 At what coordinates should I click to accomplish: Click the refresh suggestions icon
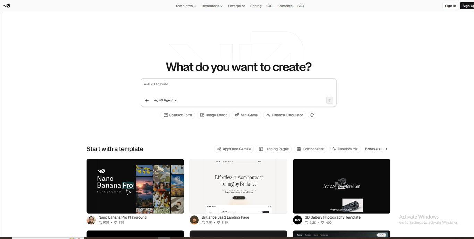[312, 115]
